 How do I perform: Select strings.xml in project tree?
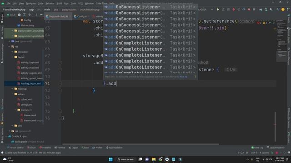(25, 105)
